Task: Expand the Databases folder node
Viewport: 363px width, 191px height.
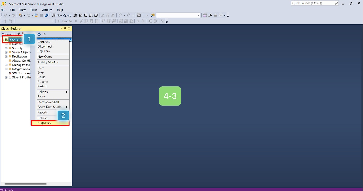Action: click(x=6, y=44)
